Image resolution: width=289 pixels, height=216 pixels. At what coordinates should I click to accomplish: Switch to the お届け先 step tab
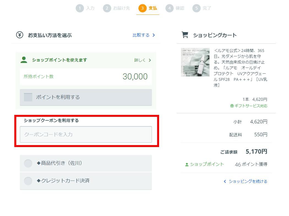(117, 8)
